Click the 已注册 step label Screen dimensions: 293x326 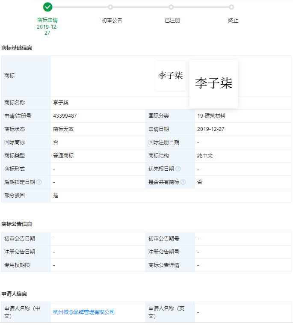coord(172,21)
